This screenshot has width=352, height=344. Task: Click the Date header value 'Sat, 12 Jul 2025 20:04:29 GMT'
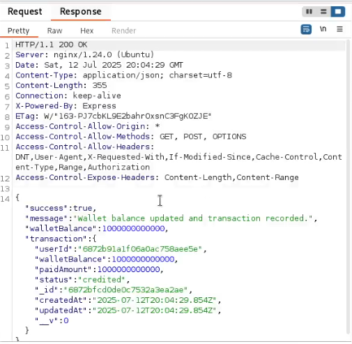point(114,65)
